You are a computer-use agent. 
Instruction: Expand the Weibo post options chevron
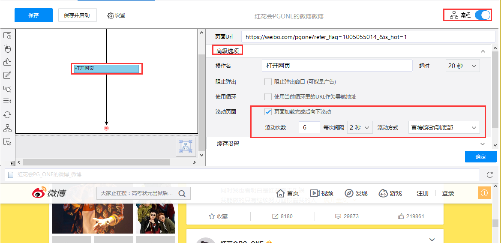pyautogui.click(x=432, y=240)
